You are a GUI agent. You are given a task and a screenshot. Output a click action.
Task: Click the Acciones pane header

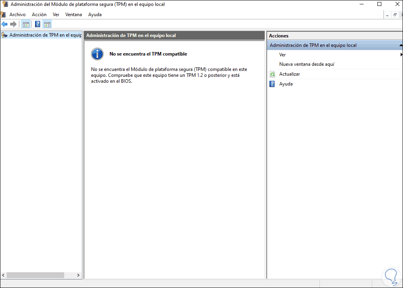(x=334, y=36)
